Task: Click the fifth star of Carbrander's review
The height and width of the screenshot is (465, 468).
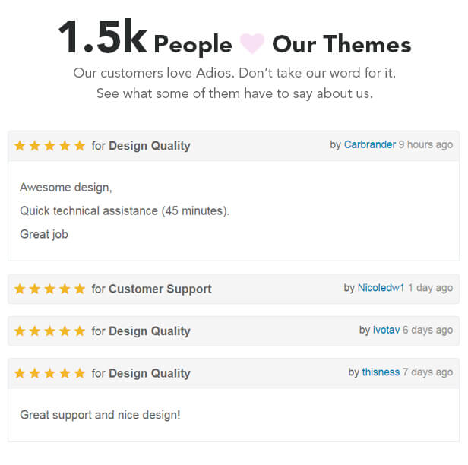Action: [80, 146]
